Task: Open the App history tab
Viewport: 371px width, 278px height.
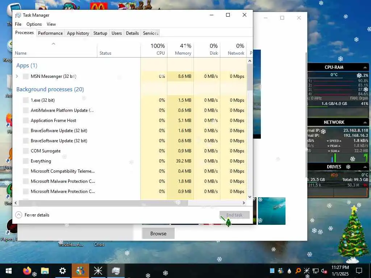Action: point(78,33)
